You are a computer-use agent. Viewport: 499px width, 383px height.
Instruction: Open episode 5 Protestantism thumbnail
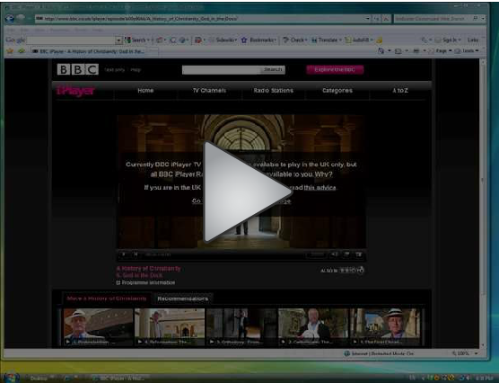(x=98, y=327)
